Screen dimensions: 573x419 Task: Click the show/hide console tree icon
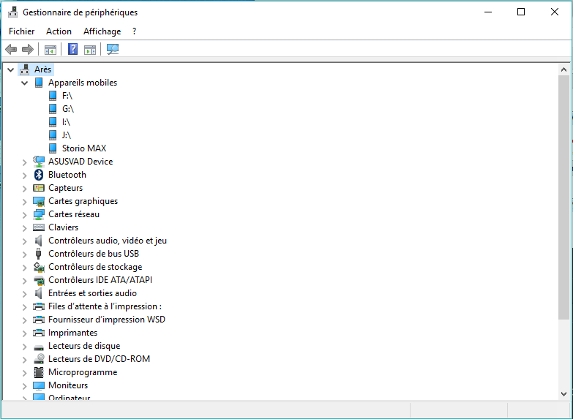click(x=50, y=50)
